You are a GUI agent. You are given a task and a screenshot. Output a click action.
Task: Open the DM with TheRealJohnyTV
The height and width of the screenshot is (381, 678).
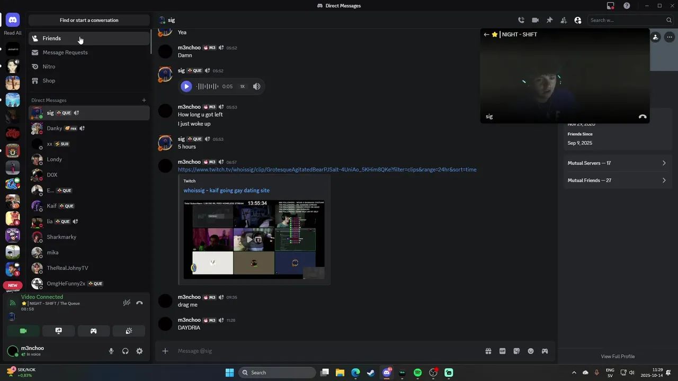point(89,268)
